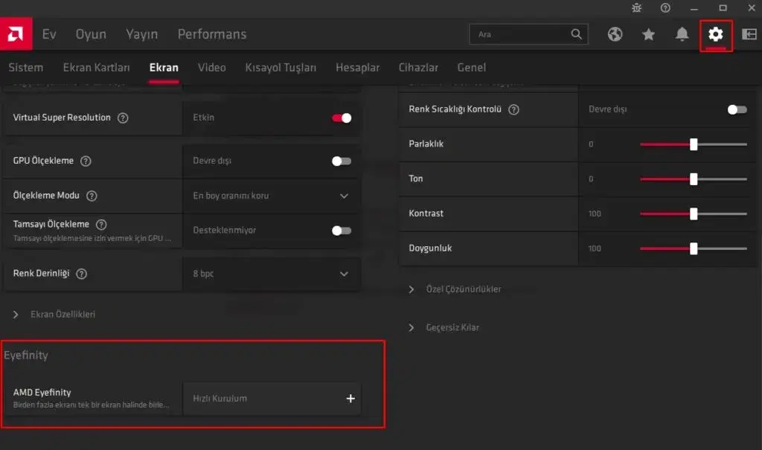Open Performans main menu

212,34
